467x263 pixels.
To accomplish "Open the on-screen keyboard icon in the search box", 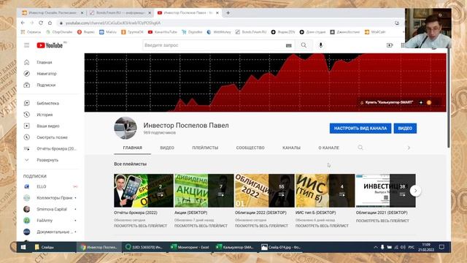I will tap(289, 45).
